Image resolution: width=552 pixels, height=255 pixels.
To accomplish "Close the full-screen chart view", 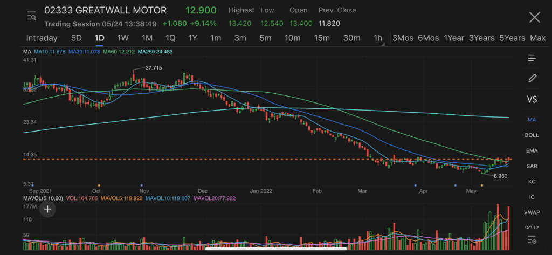I will tap(534, 17).
